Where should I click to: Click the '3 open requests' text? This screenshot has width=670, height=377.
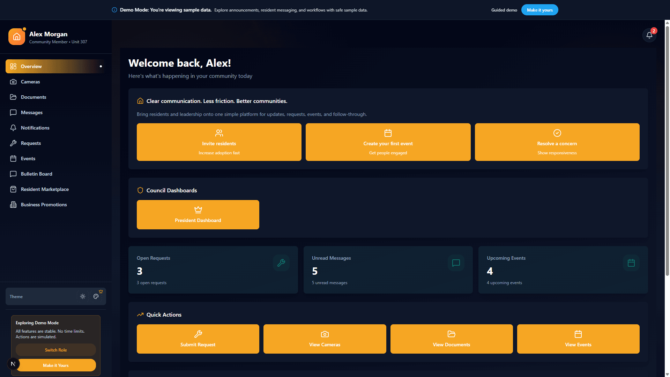click(151, 283)
